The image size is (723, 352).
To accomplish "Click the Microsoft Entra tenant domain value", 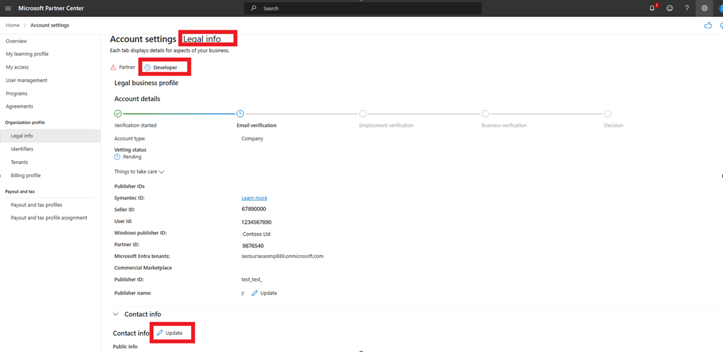I will click(x=283, y=256).
